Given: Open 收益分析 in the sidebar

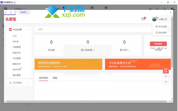Looking at the screenshot, I should click(x=17, y=53).
